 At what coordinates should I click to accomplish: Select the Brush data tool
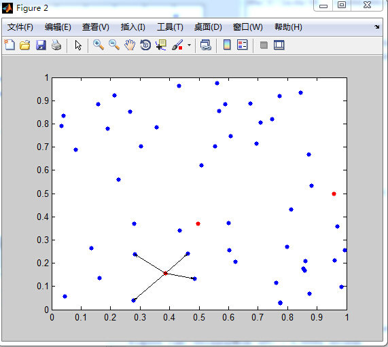click(177, 45)
